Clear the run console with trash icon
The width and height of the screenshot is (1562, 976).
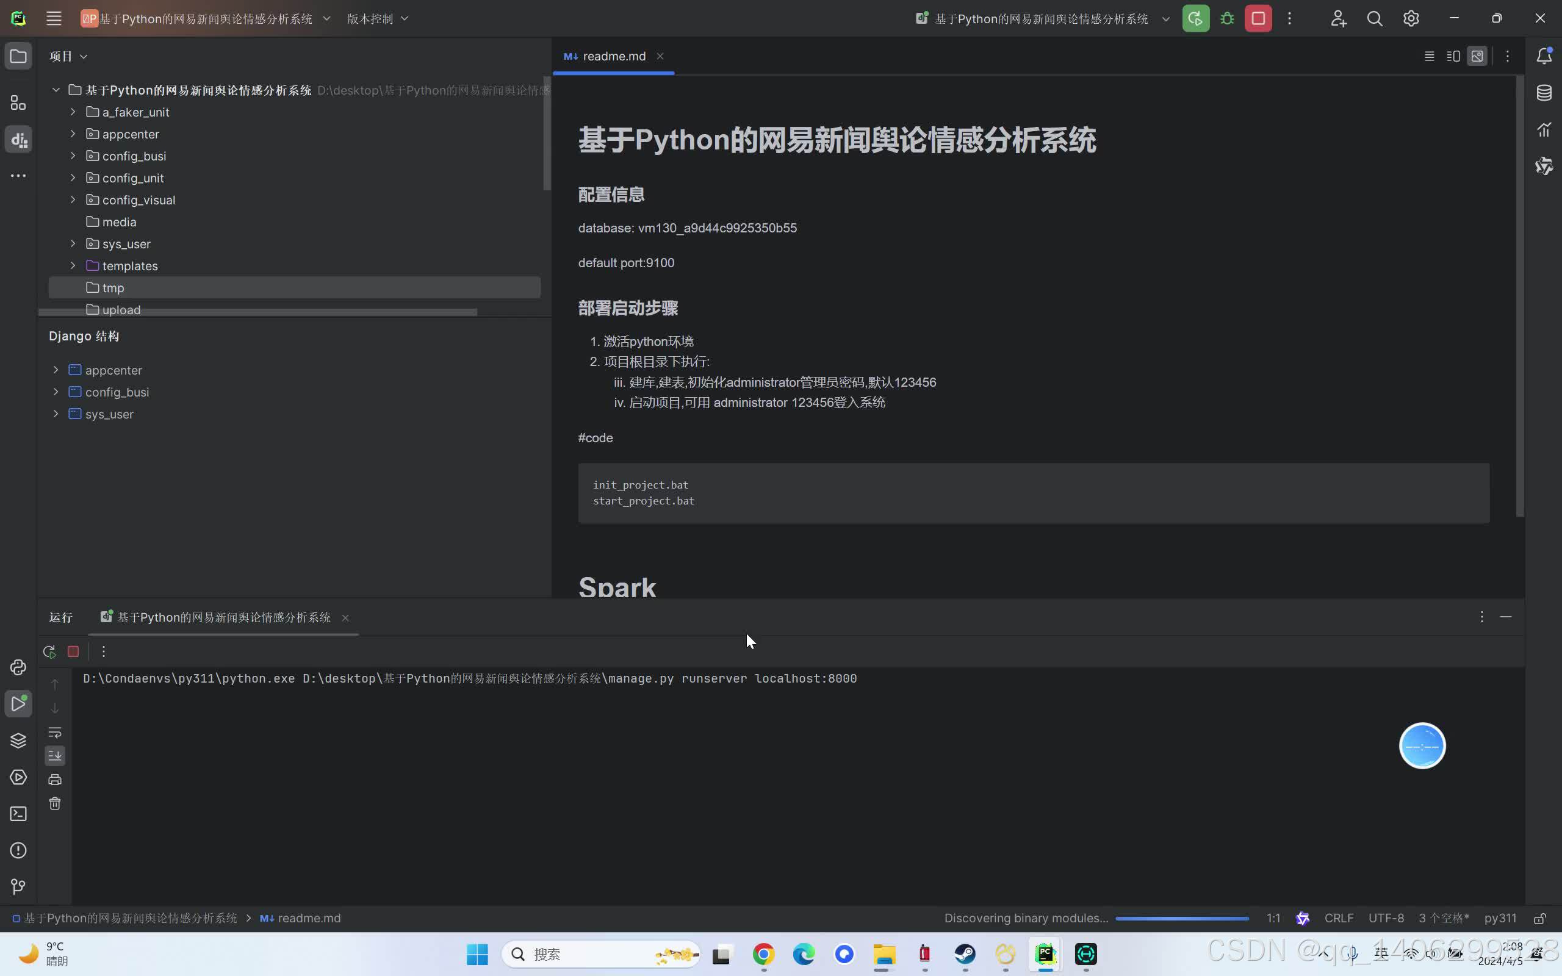55,803
